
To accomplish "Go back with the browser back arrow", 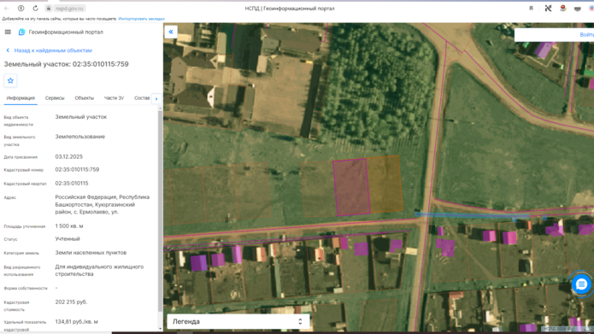I will coord(7,9).
